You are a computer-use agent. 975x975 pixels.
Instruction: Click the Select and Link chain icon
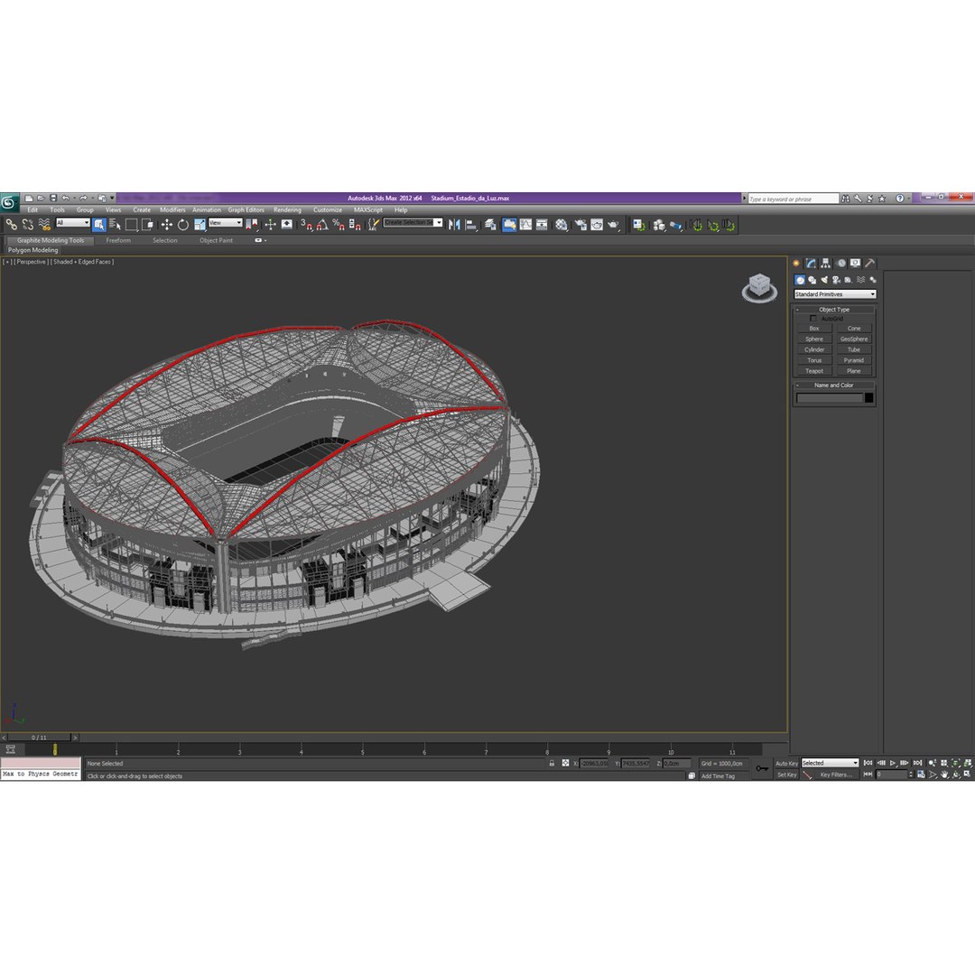tap(11, 225)
